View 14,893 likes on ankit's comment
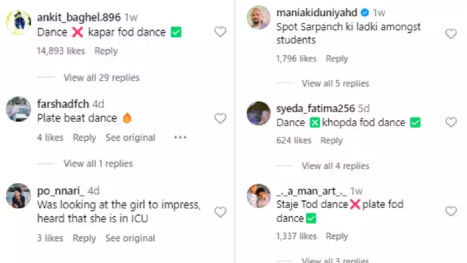 (x=61, y=51)
